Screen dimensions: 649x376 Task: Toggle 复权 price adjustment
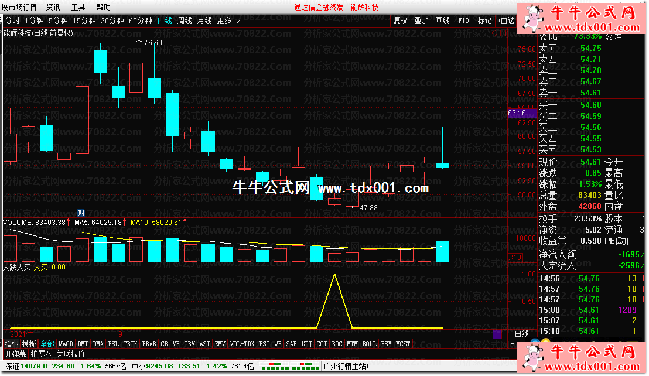click(401, 20)
